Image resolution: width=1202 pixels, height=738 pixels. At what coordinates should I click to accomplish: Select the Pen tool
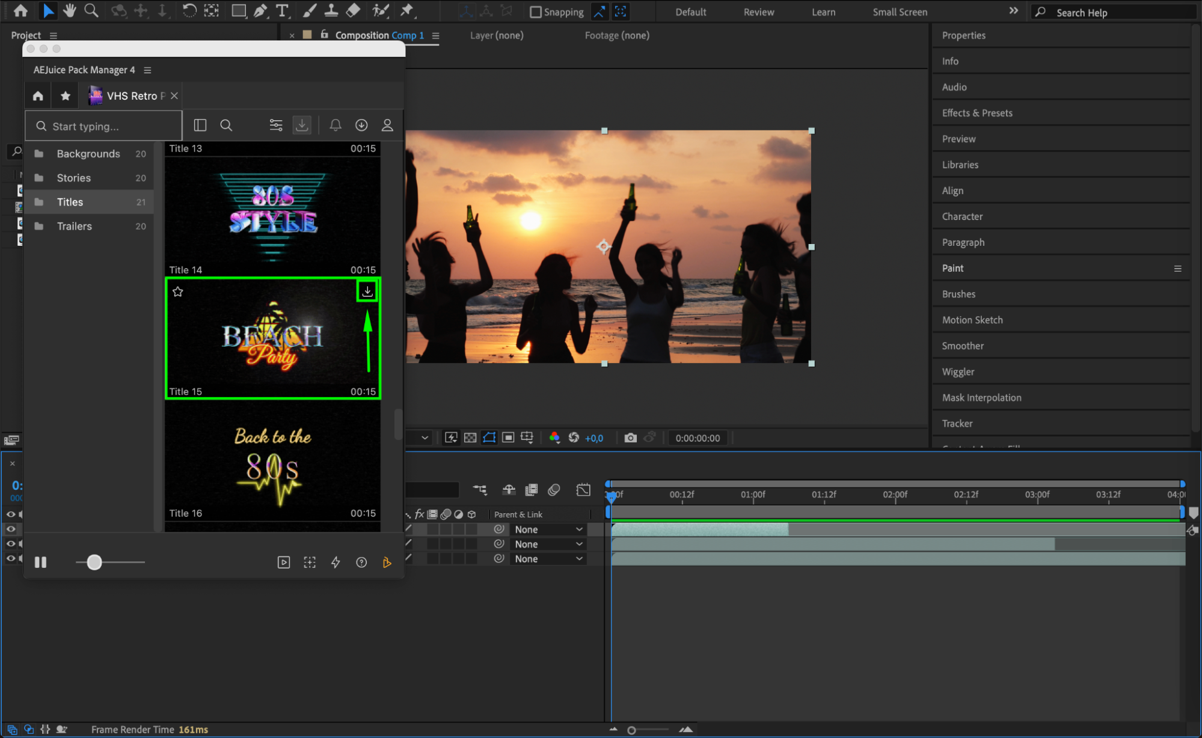(x=260, y=10)
